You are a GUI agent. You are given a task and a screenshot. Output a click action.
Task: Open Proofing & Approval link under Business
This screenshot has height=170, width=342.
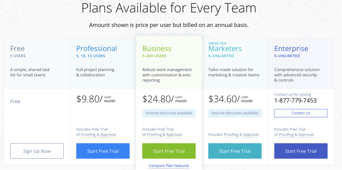pos(164,135)
